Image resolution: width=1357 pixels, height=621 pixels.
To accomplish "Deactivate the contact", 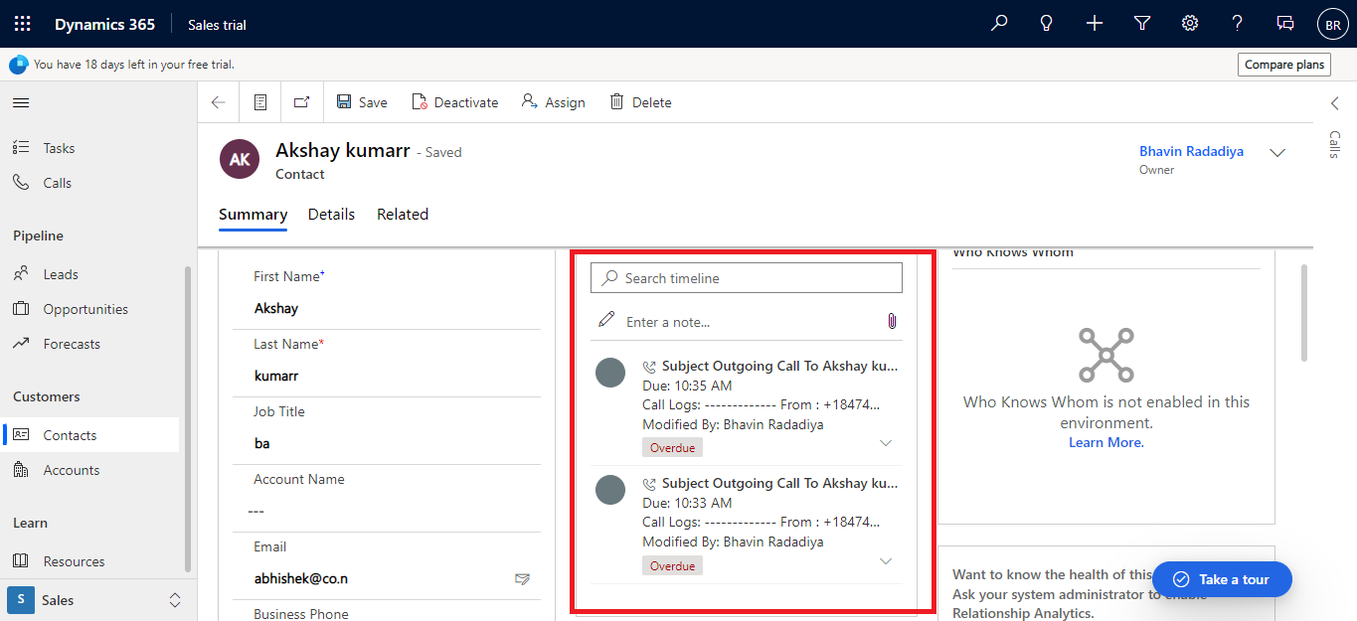I will (455, 102).
